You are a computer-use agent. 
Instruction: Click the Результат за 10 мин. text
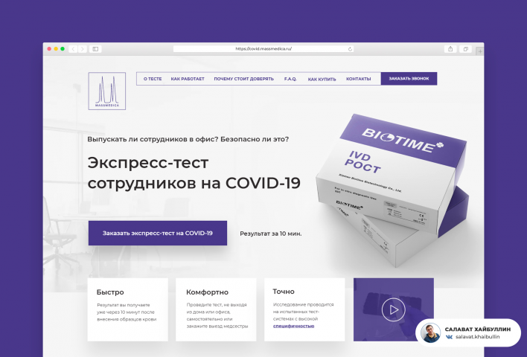(270, 234)
